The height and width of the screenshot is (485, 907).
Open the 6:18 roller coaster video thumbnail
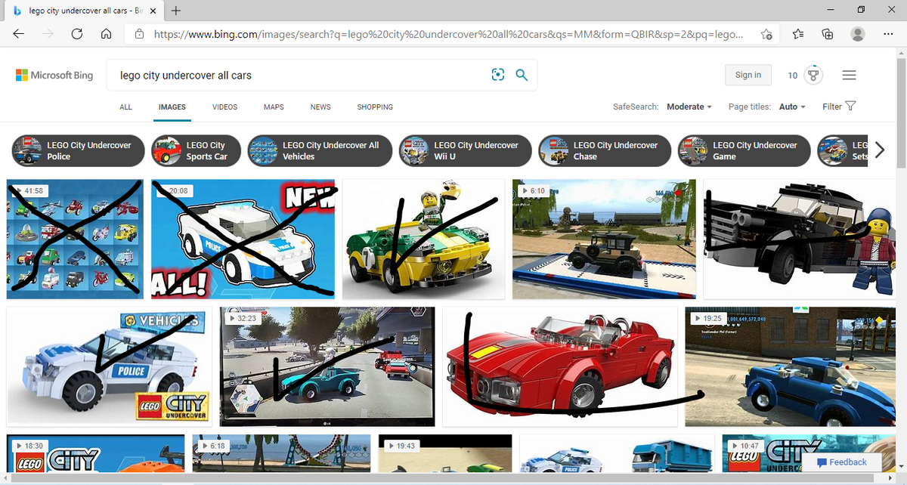pos(280,453)
